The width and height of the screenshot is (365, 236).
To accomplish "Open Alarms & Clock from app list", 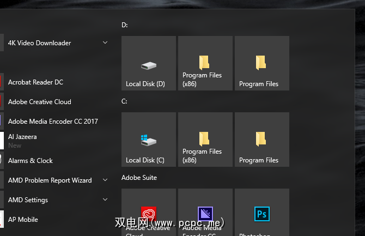I will (56, 161).
